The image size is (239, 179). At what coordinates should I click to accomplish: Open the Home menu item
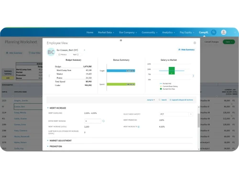(90, 32)
